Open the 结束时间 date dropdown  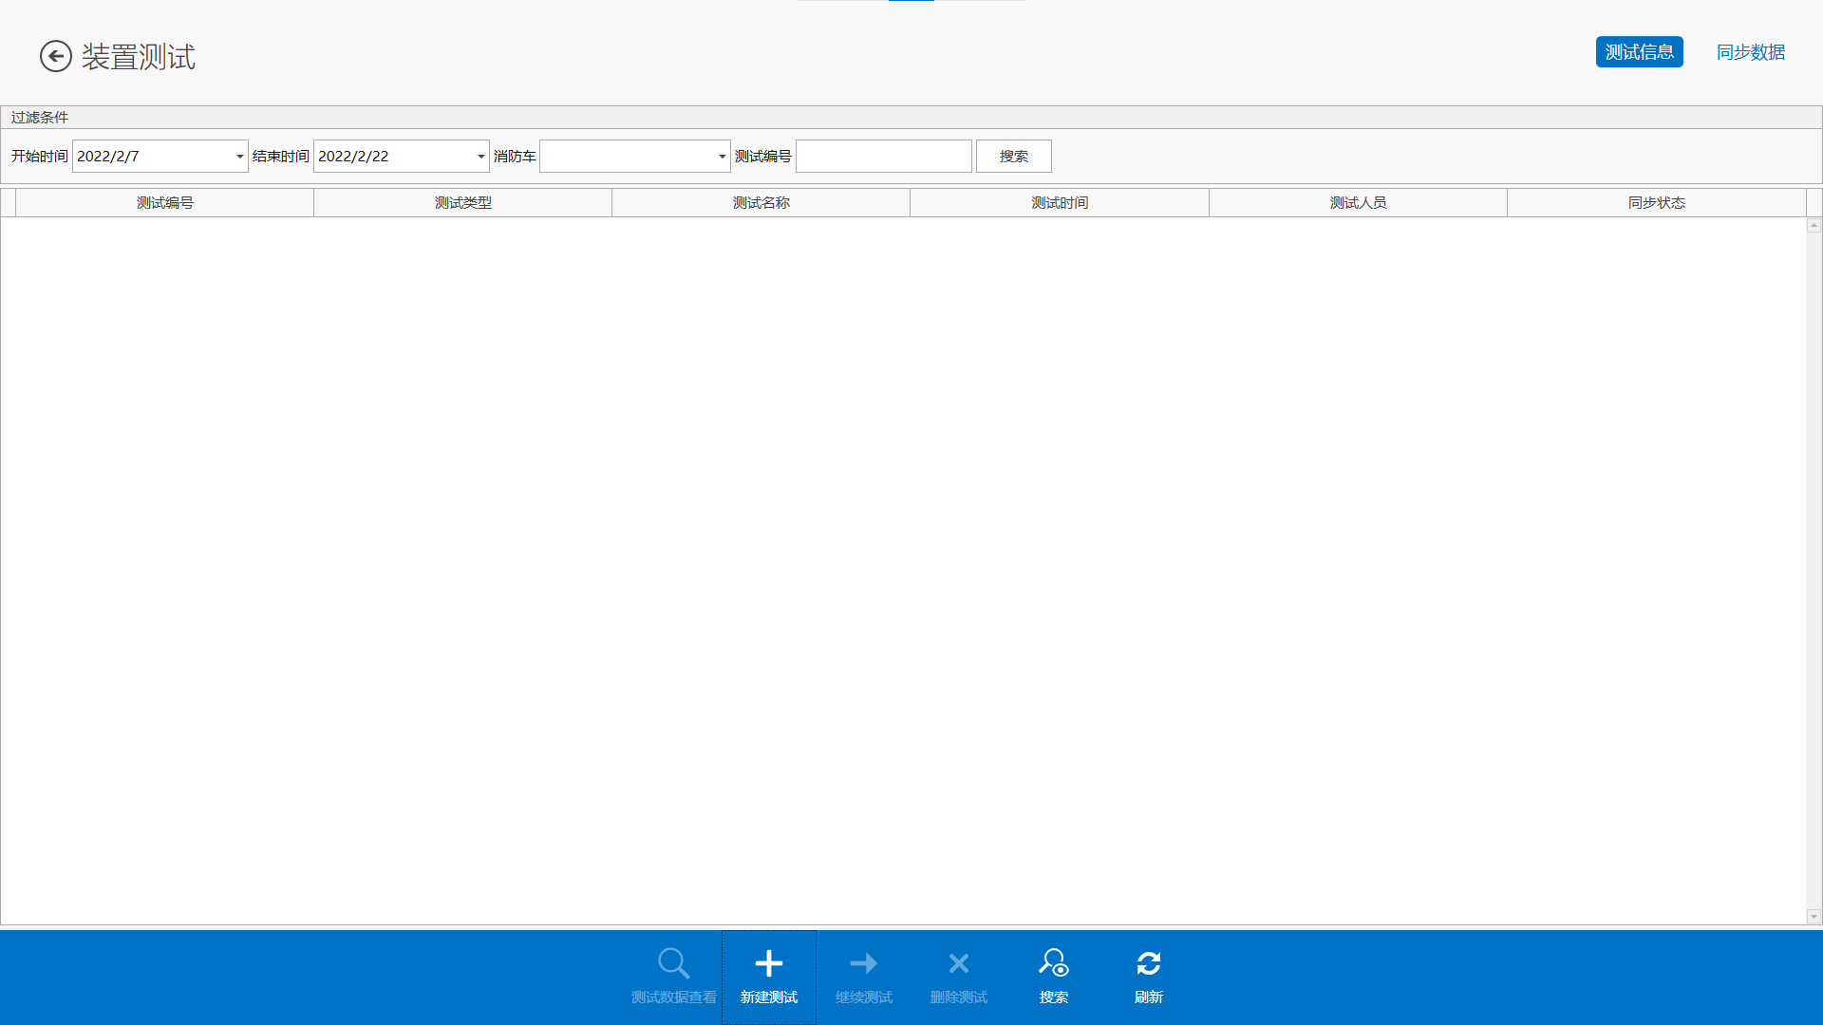[x=480, y=157]
